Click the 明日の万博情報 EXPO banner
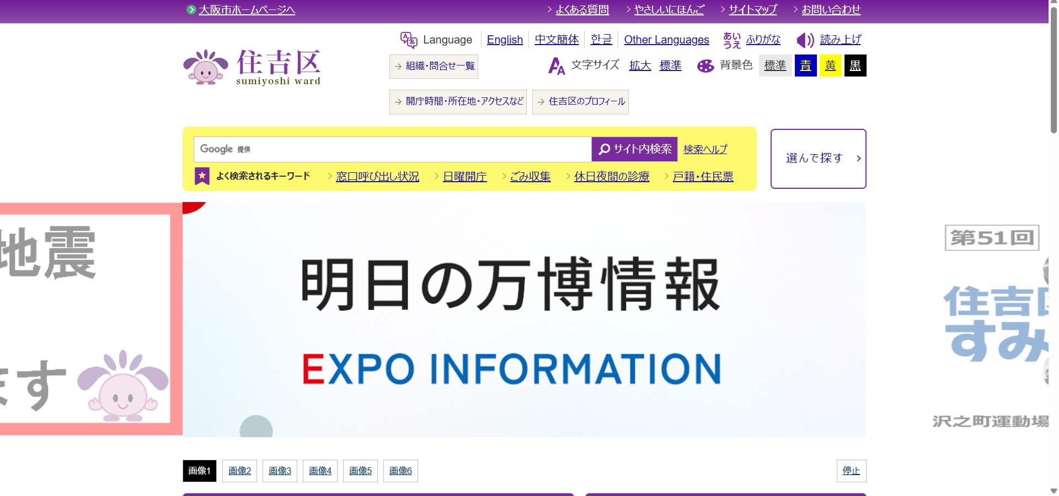The height and width of the screenshot is (496, 1059). [x=523, y=319]
